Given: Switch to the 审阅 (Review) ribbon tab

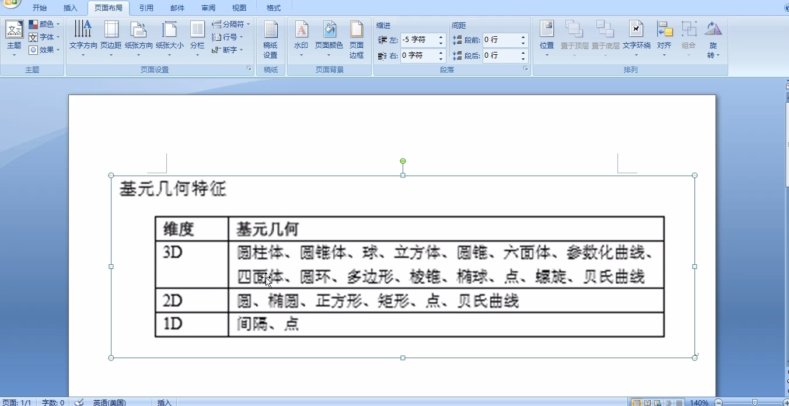Looking at the screenshot, I should [x=208, y=8].
